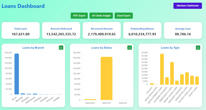Click the Loans by Status title
Viewport: 206px width, 110px height.
click(102, 48)
